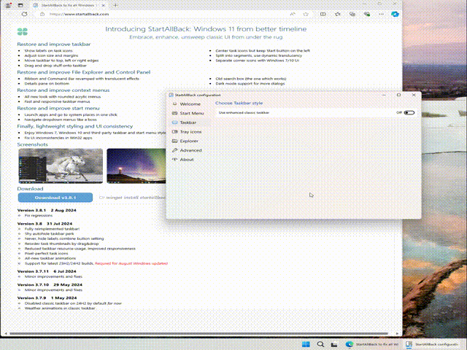The height and width of the screenshot is (350, 467).
Task: Open the aurora lighthouse screenshot thumbnail
Action: [136, 166]
